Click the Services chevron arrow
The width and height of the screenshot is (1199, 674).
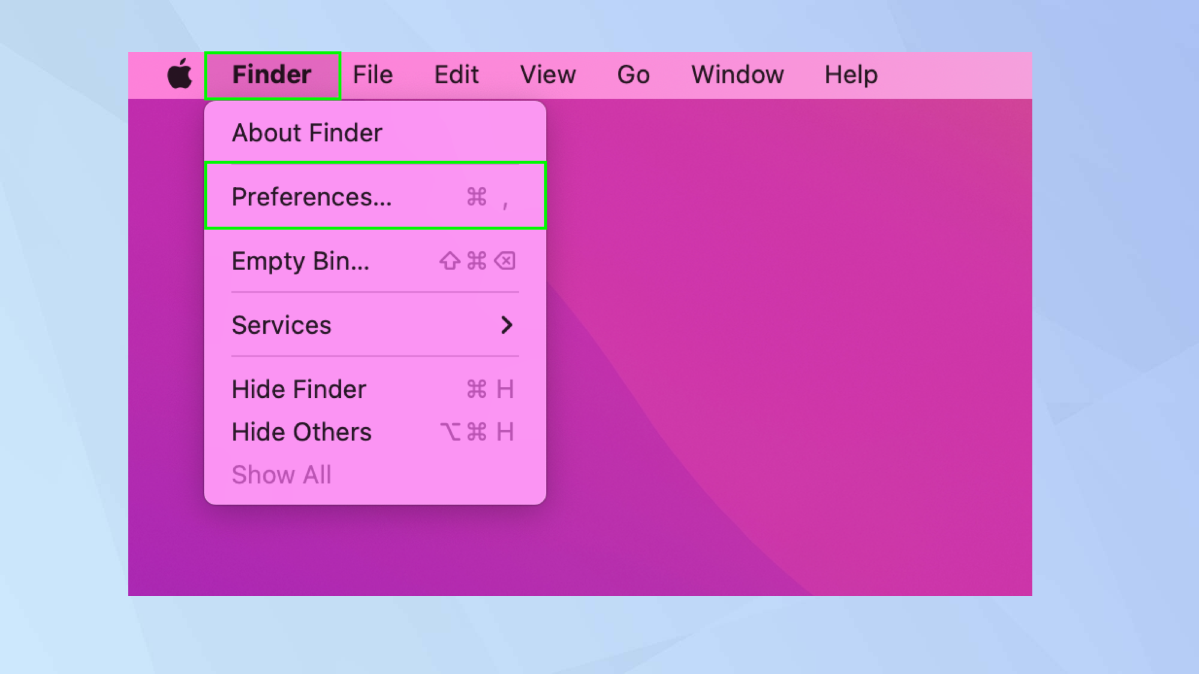point(507,324)
